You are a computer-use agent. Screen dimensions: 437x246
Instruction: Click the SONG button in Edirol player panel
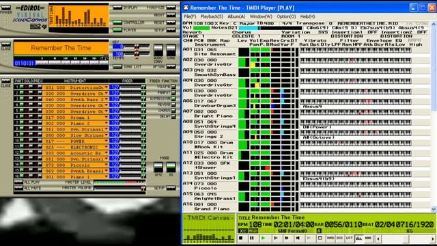tap(171, 51)
